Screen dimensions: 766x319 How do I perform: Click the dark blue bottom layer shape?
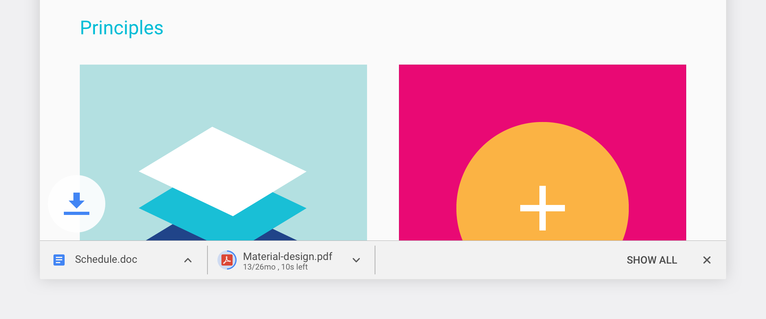pyautogui.click(x=172, y=234)
